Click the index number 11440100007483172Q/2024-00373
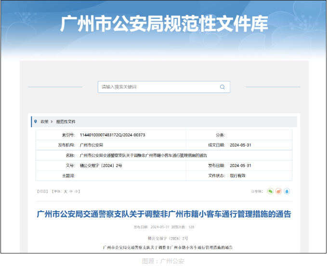Screen dimensions: 328x266 point(112,135)
